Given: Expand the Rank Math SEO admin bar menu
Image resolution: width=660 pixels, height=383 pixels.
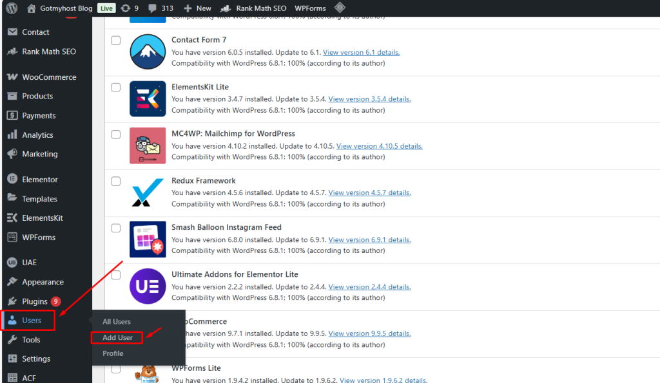Looking at the screenshot, I should 253,8.
